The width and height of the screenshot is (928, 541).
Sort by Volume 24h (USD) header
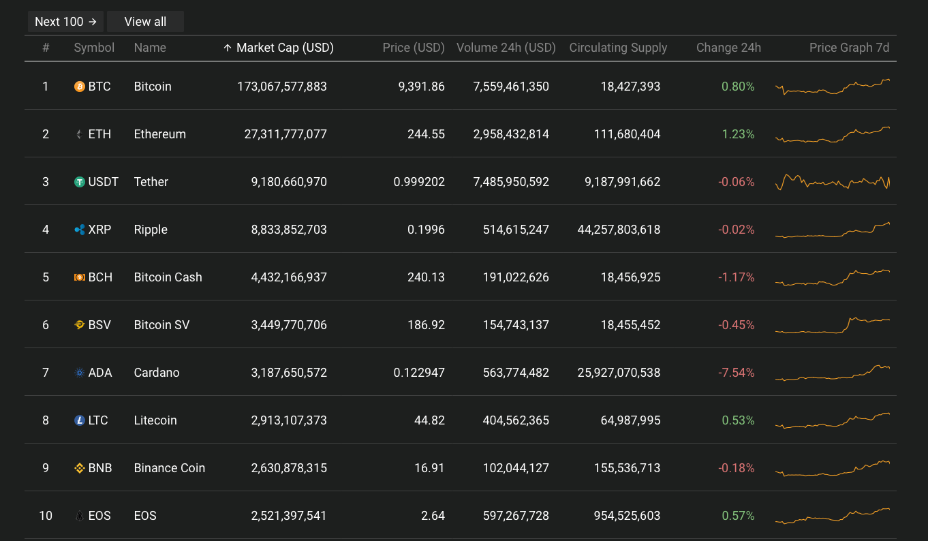point(506,48)
